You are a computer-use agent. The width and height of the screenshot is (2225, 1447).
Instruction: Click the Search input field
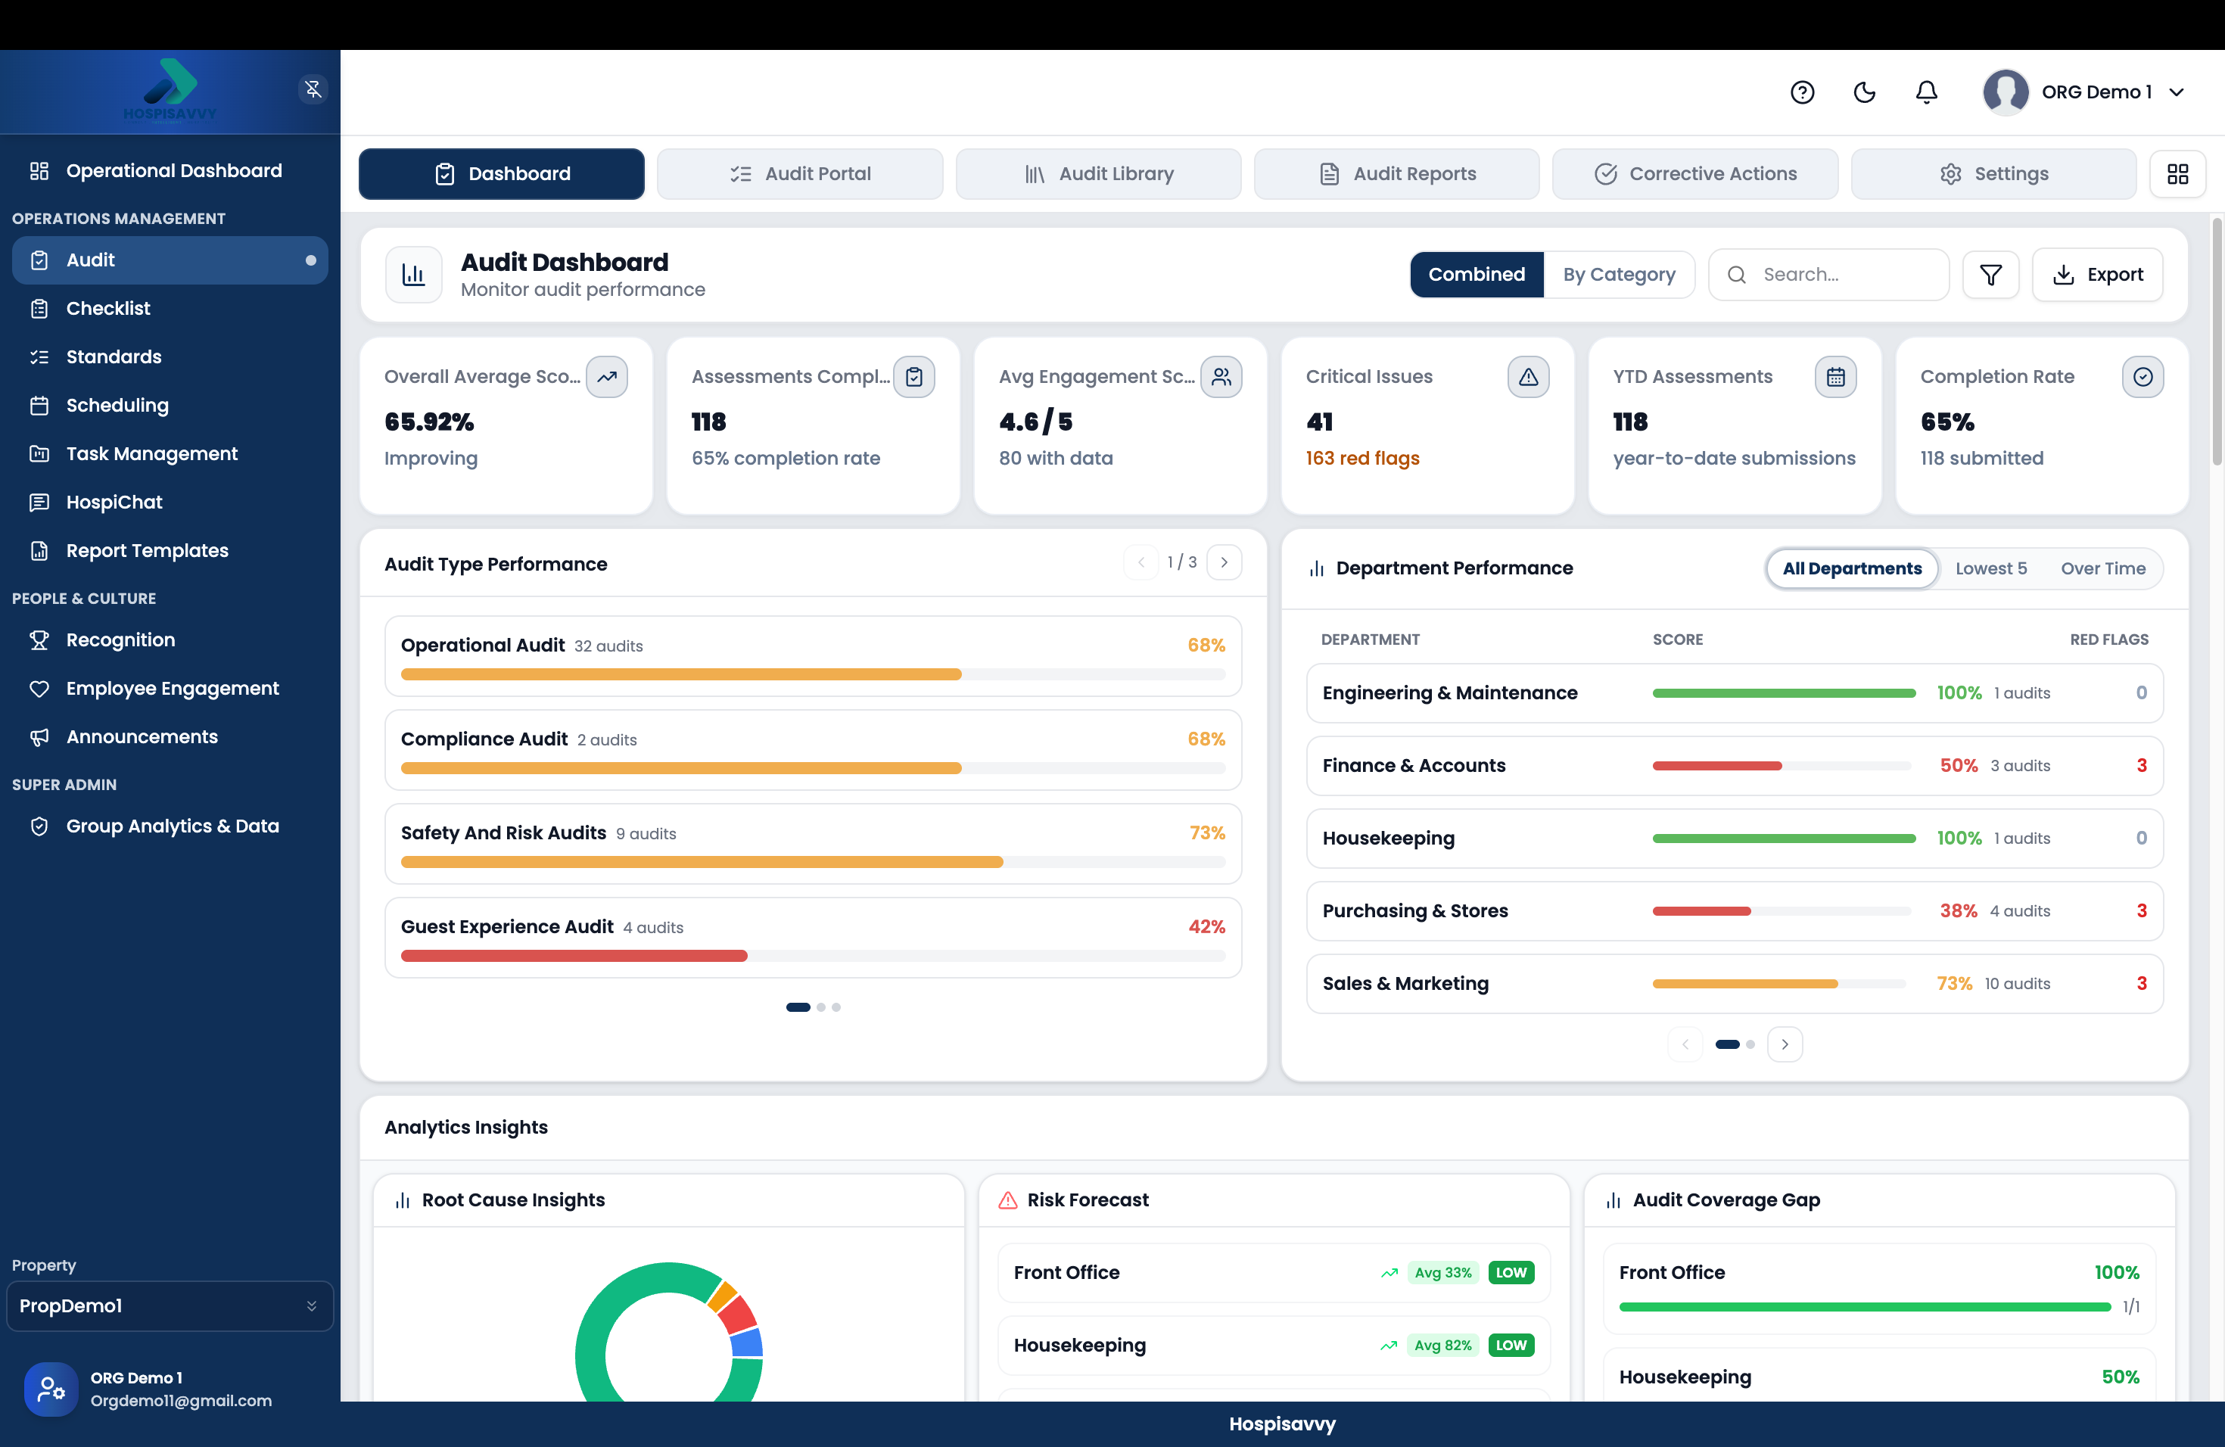pyautogui.click(x=1828, y=275)
